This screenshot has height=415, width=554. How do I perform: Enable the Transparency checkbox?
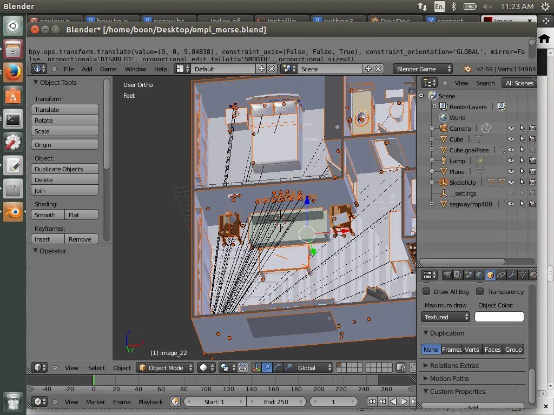tap(480, 291)
